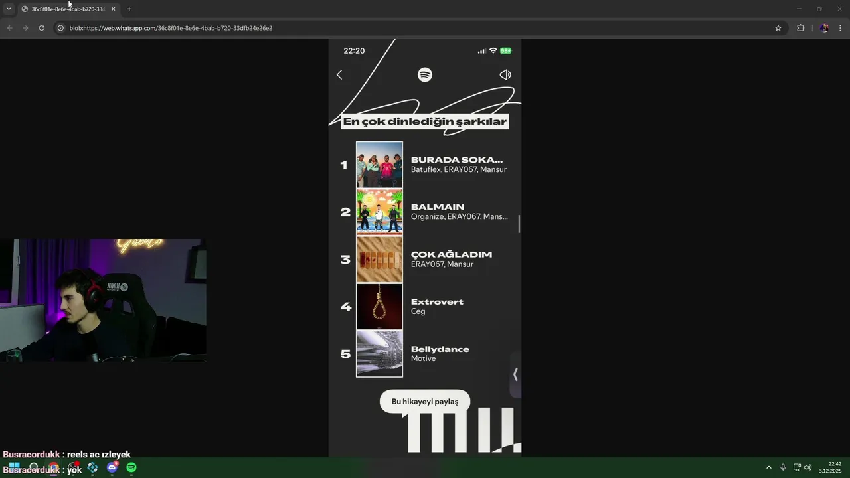The image size is (850, 478).
Task: Open Discord from the taskbar
Action: (112, 467)
